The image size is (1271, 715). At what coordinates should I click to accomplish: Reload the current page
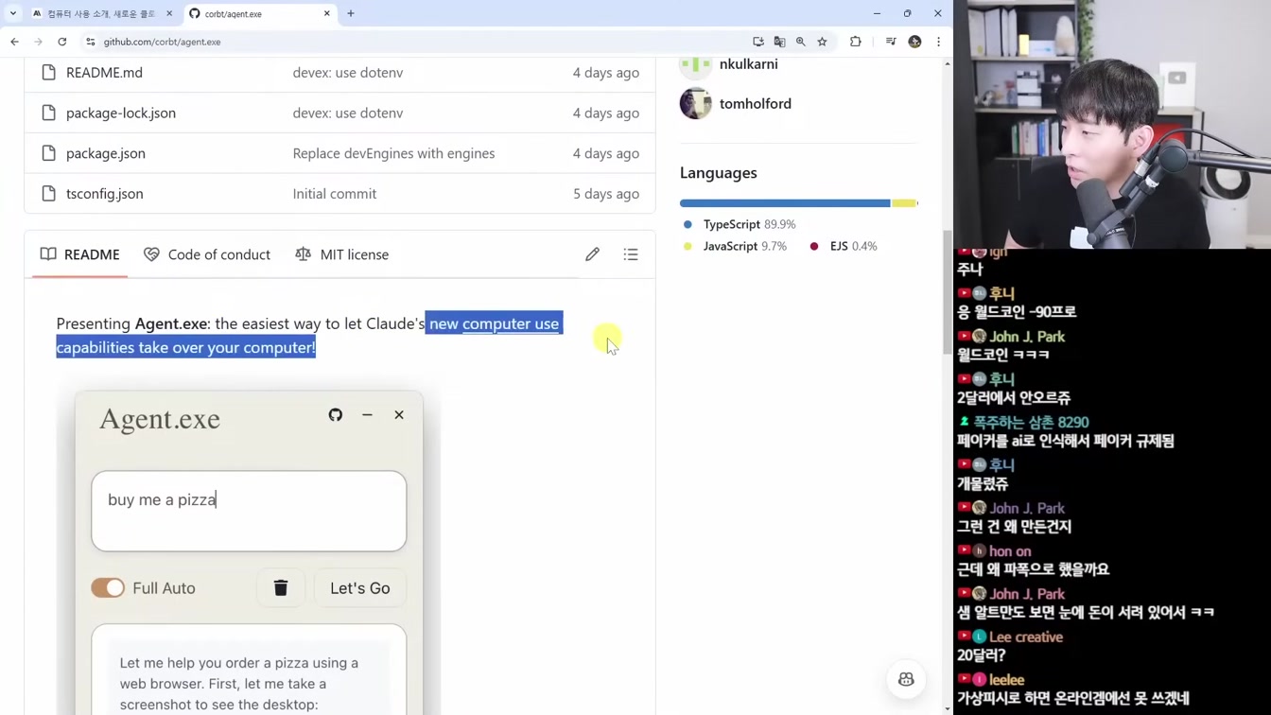[x=62, y=42]
